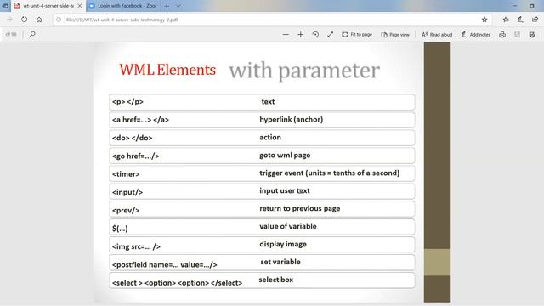This screenshot has width=544, height=306.
Task: Click the 'goto wml page' text
Action: tap(285, 155)
